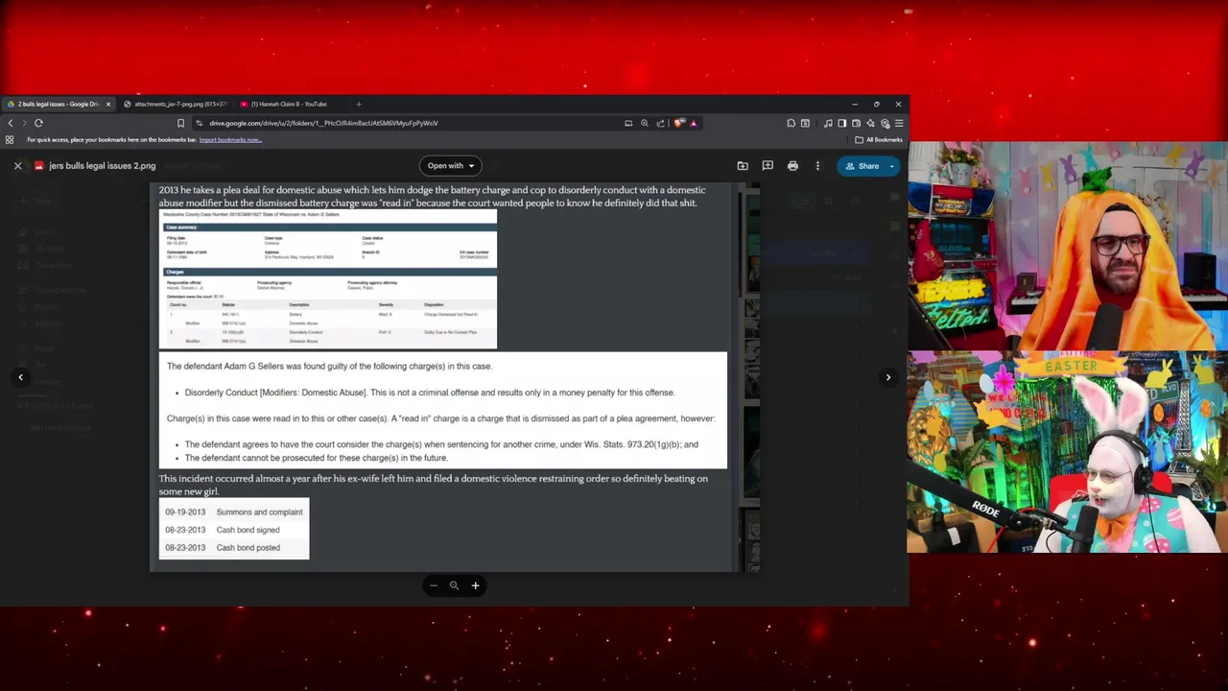
Task: Click the icon right of extensions puzzle
Action: (x=805, y=123)
